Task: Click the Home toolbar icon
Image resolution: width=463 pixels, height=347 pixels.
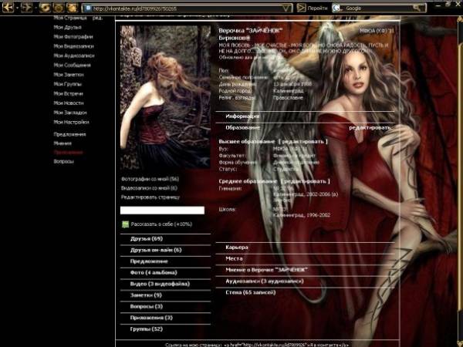Action: point(72,8)
